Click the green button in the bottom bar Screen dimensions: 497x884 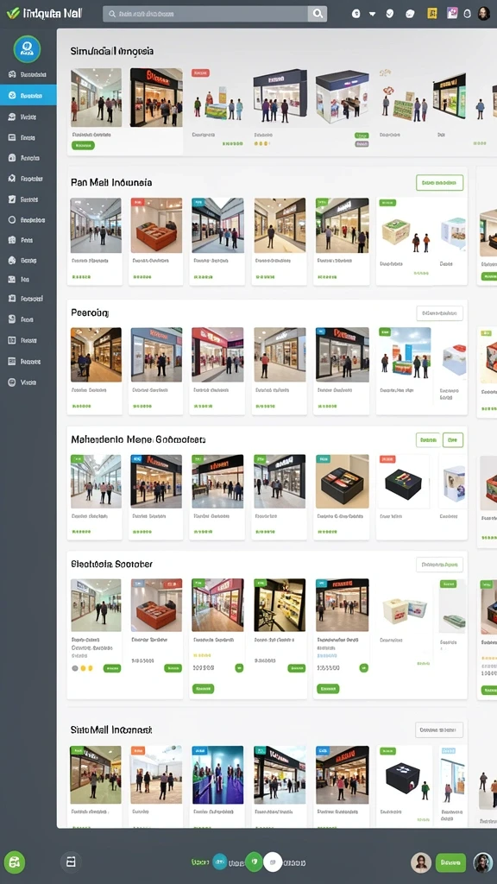(450, 862)
